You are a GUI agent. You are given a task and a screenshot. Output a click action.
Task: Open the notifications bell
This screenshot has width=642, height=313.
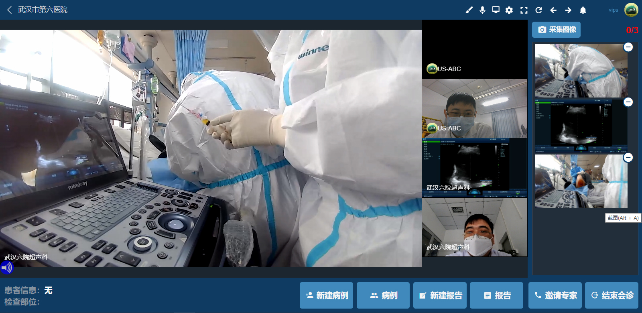583,10
